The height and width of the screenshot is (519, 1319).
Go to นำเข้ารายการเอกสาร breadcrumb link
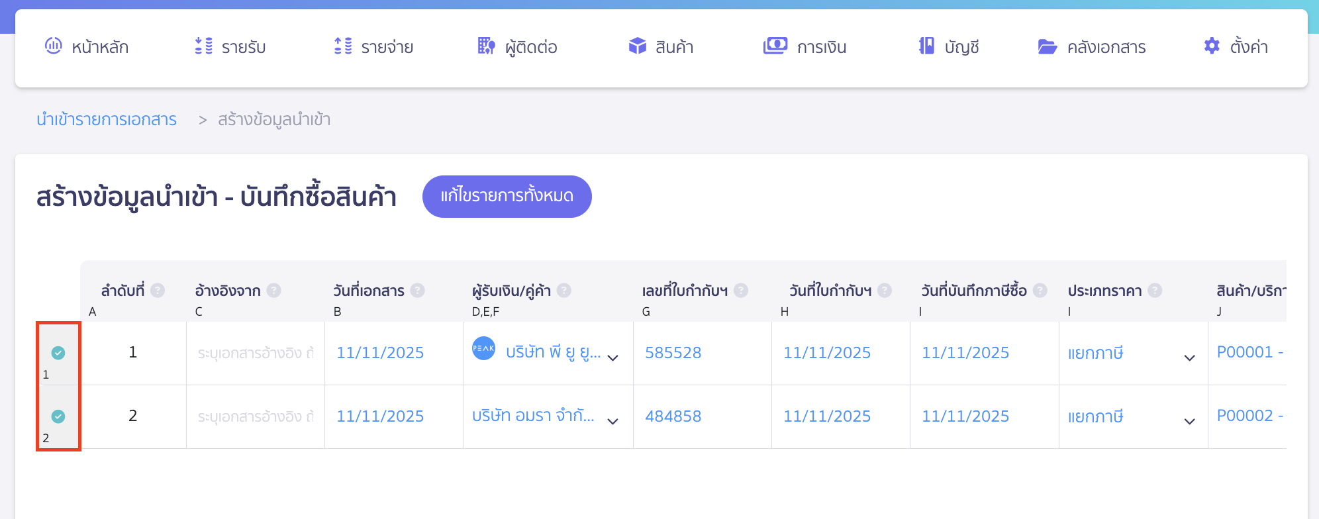107,120
